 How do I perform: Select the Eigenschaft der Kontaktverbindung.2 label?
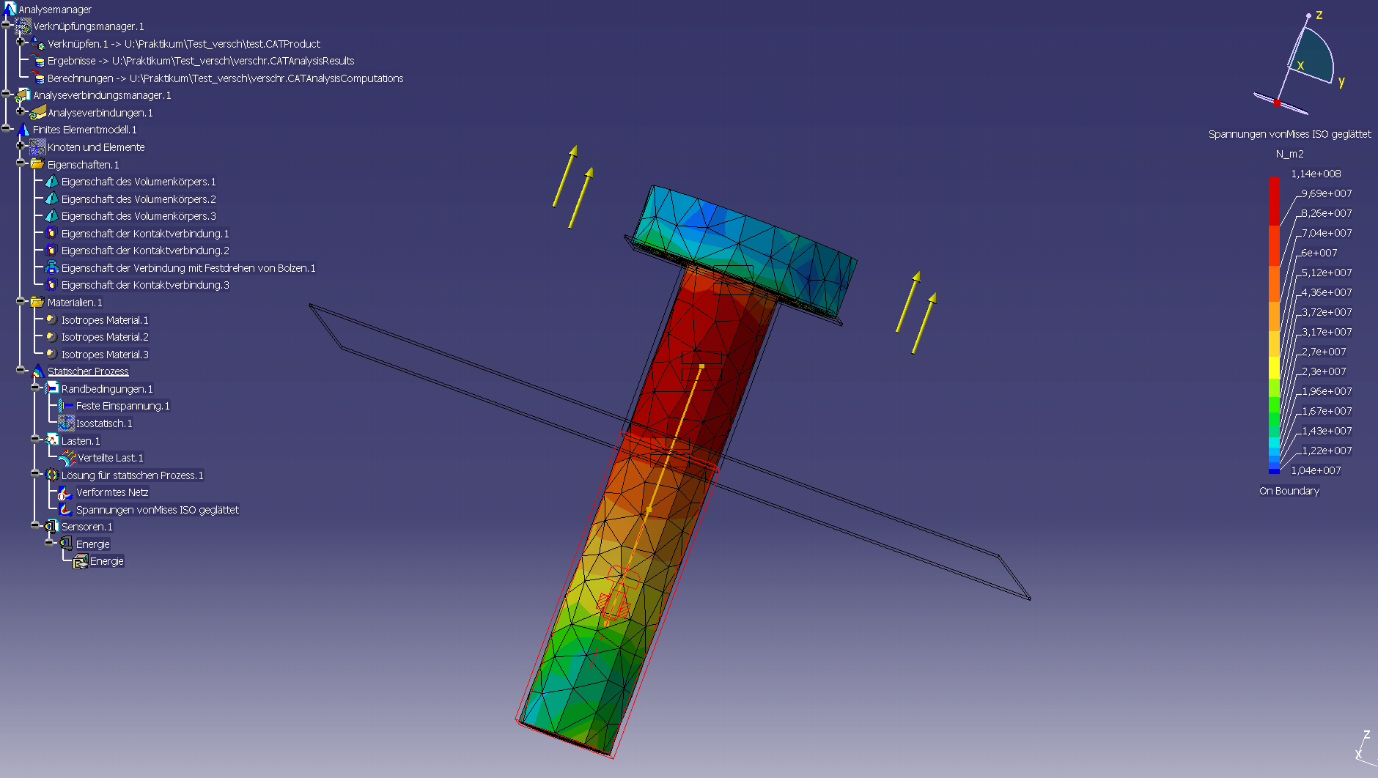[x=145, y=251]
